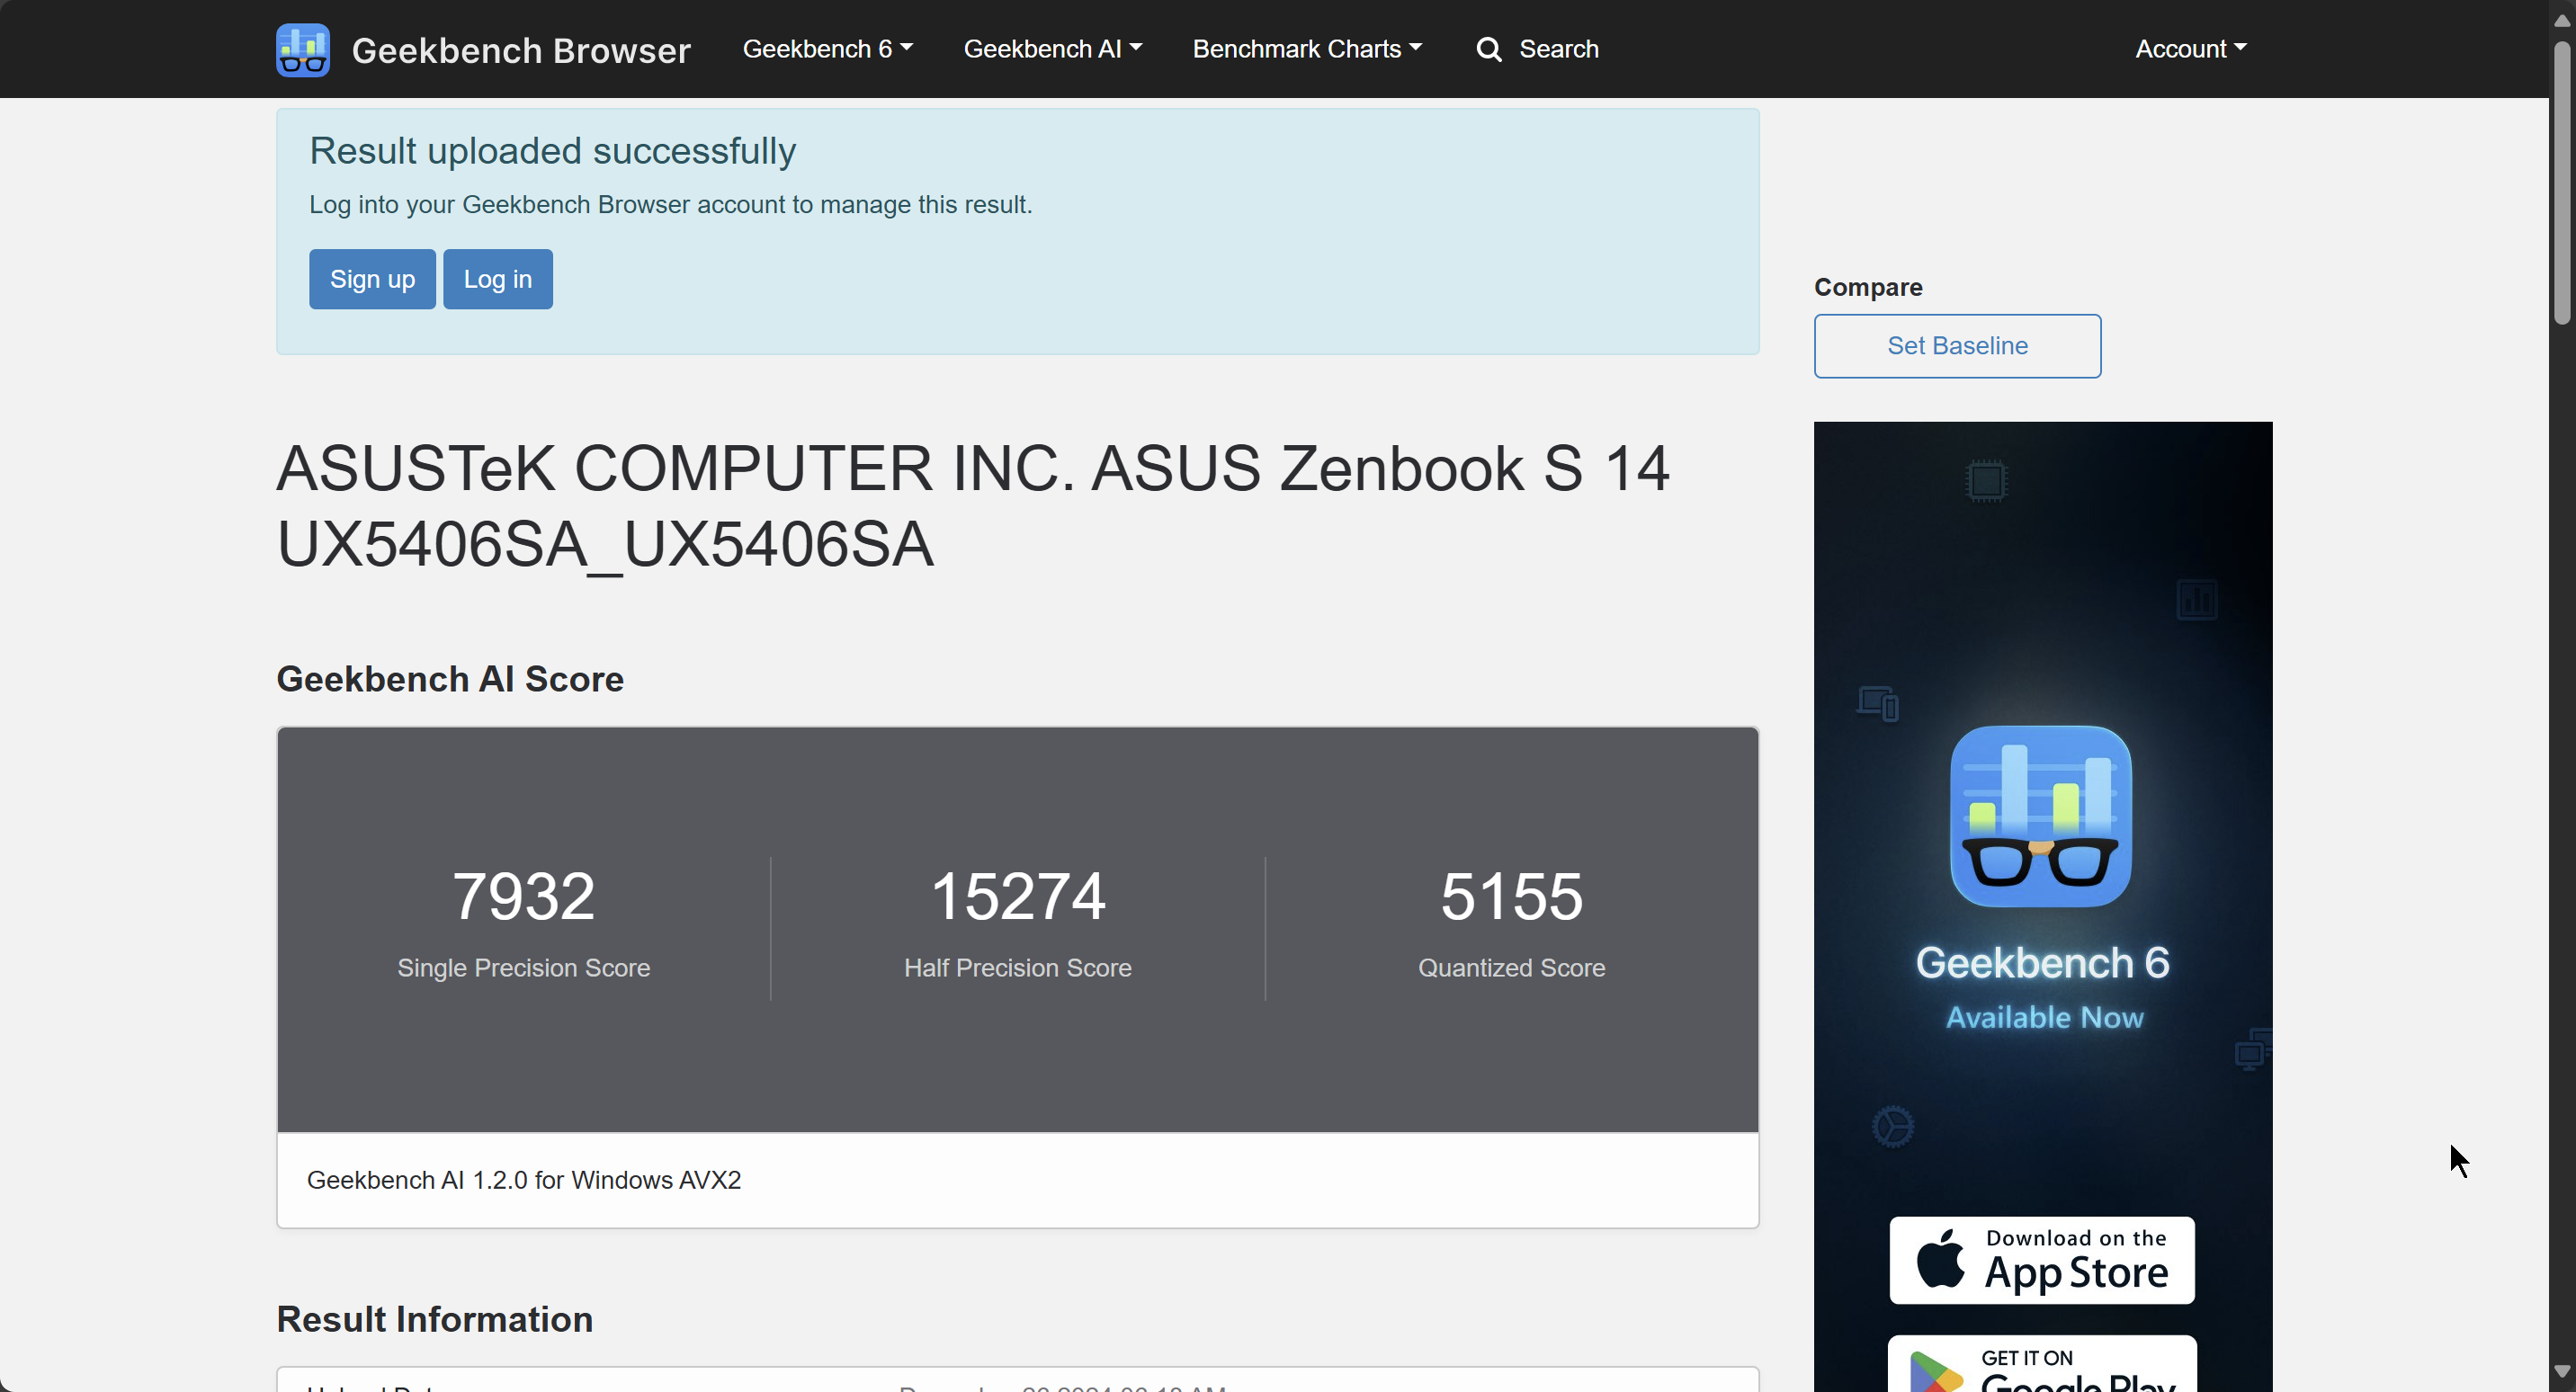The height and width of the screenshot is (1392, 2576).
Task: Click the Sign up button
Action: pos(372,279)
